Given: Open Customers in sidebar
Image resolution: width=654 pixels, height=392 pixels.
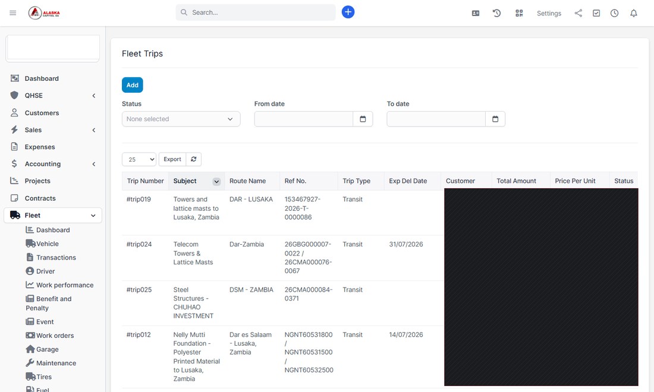Looking at the screenshot, I should [42, 113].
